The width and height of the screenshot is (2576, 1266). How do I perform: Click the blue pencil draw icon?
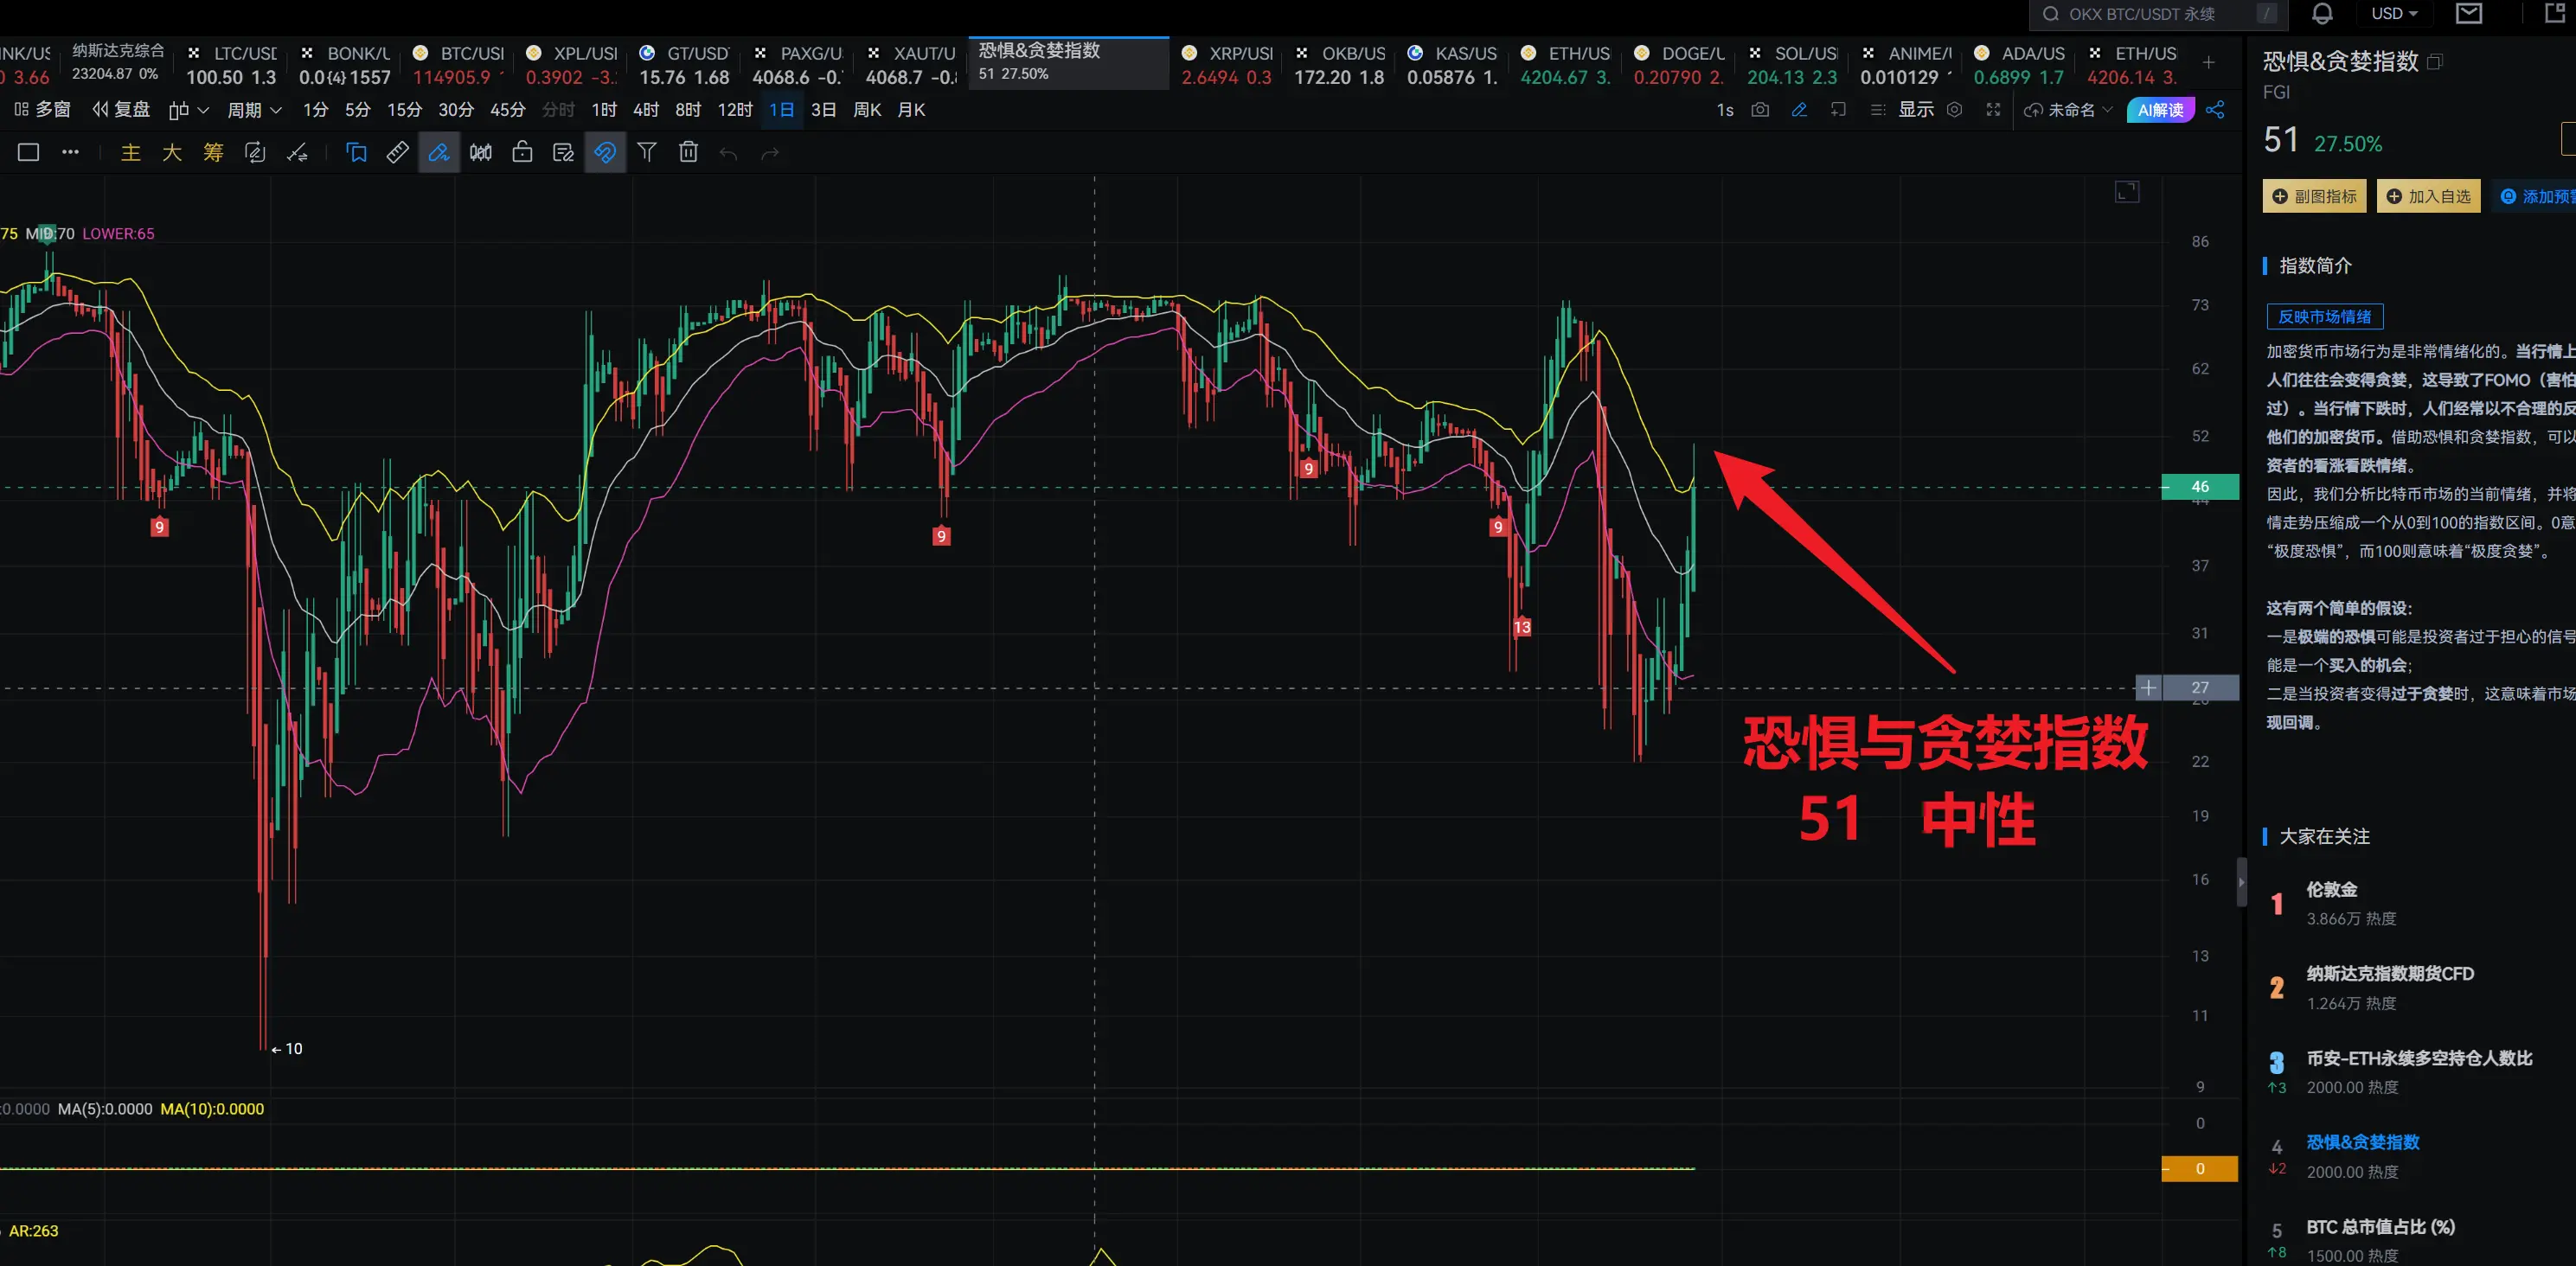point(1799,110)
